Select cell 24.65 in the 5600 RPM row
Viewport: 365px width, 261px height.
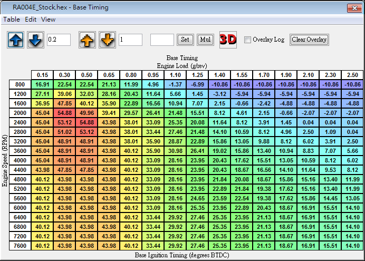point(197,198)
